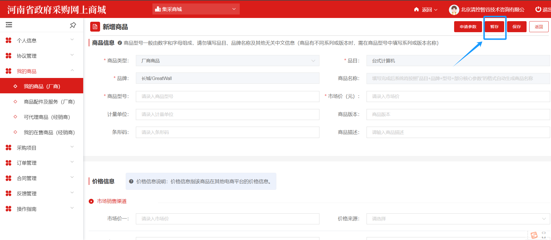Screen dimensions: 551x240
Task: Click the 合同管理 red clover icon
Action: coord(8,178)
